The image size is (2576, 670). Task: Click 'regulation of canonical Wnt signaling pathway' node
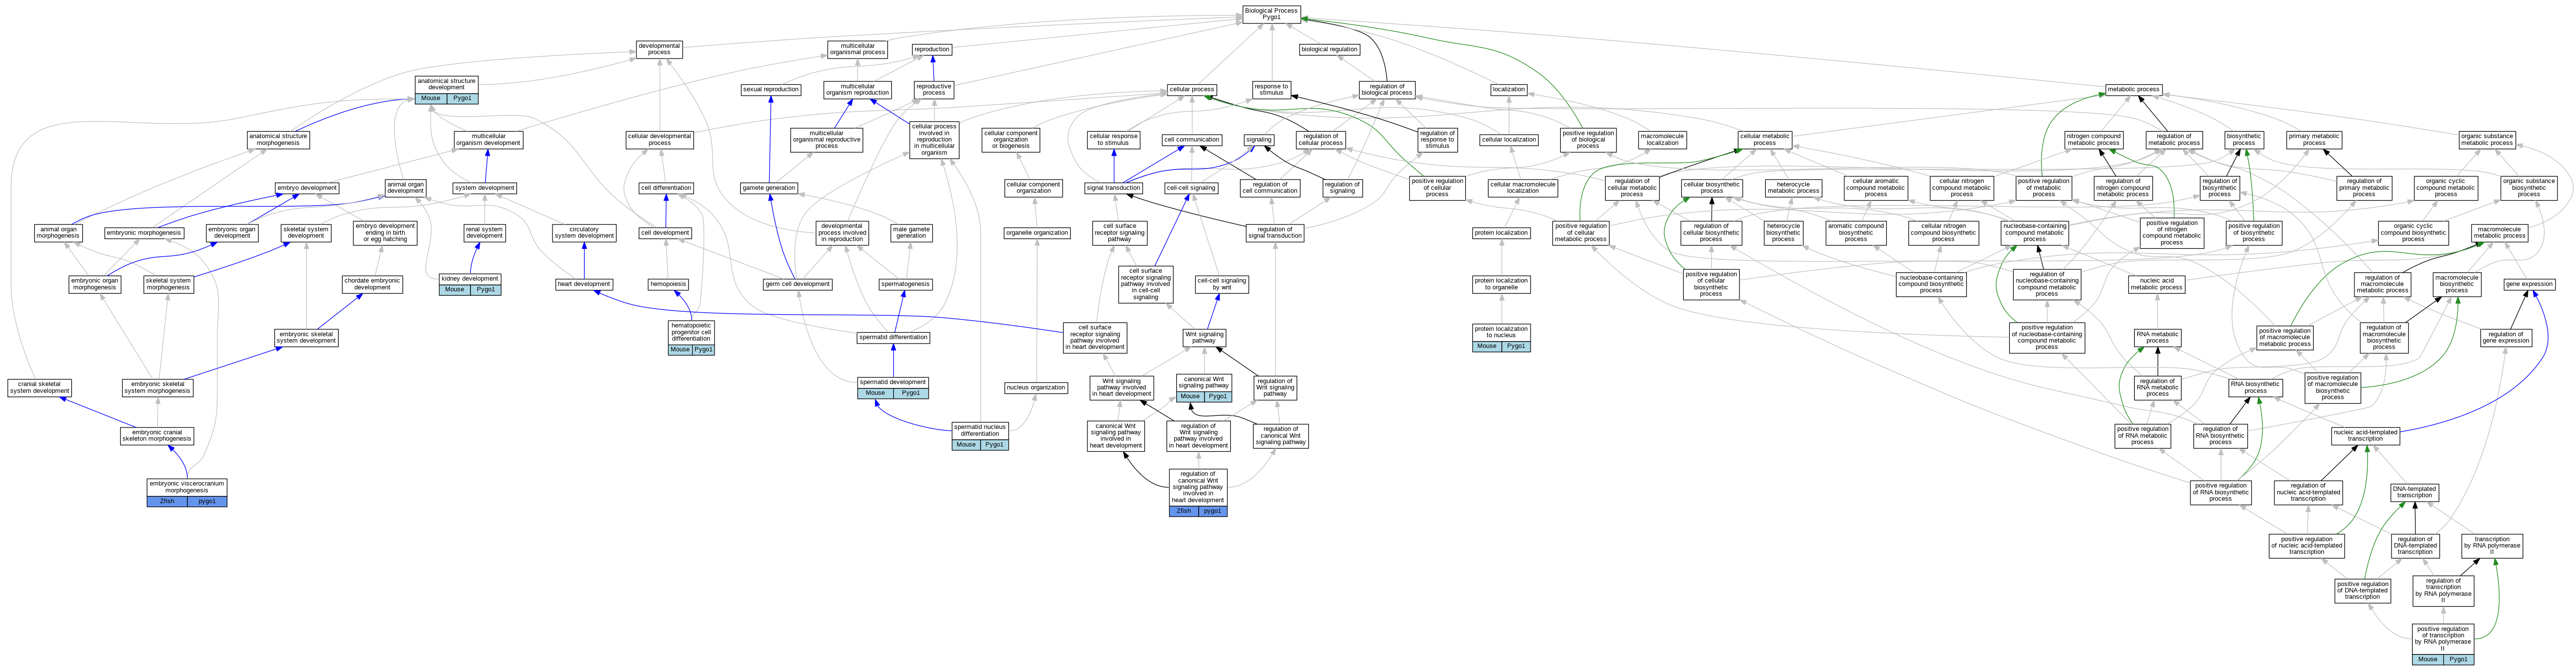click(1280, 436)
